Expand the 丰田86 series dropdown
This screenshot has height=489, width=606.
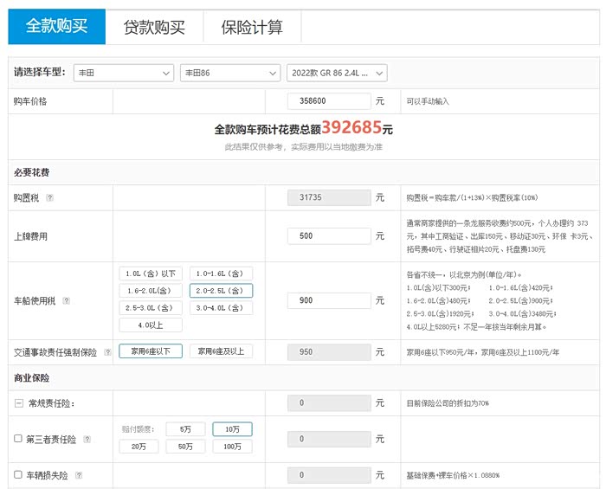coord(230,73)
